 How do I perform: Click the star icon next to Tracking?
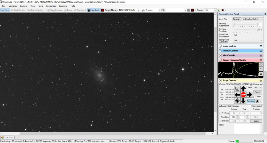tap(257, 101)
